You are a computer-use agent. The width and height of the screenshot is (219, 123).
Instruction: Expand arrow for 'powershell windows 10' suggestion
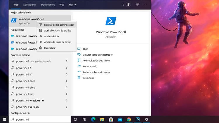67,101
